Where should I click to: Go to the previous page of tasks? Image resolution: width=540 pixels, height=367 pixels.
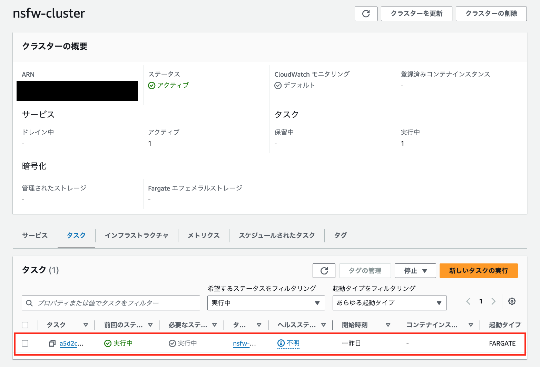tap(468, 301)
